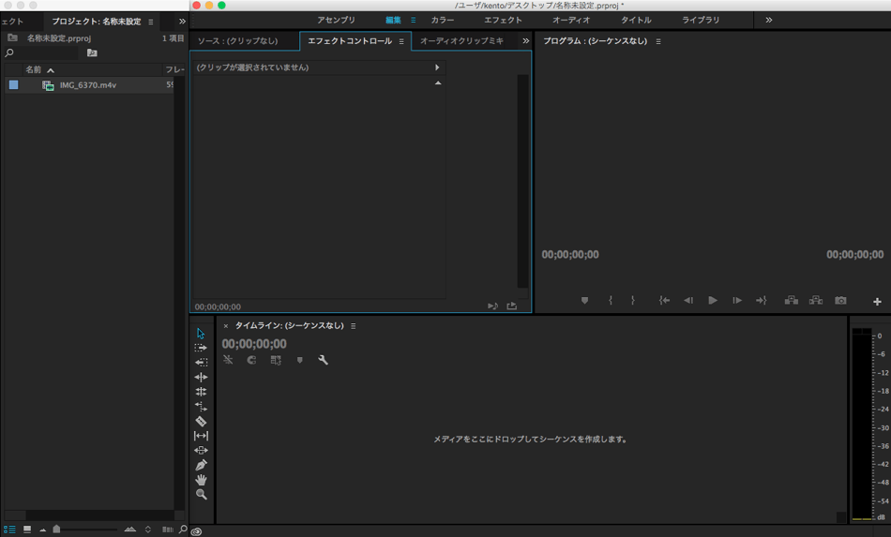This screenshot has width=891, height=537.
Task: Select the IMG_6370.m4v clip
Action: coord(87,85)
